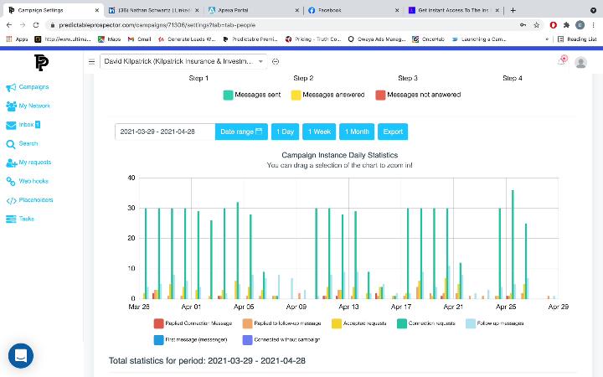Open the Placeholders code-brackets icon
The width and height of the screenshot is (603, 377).
click(x=11, y=200)
